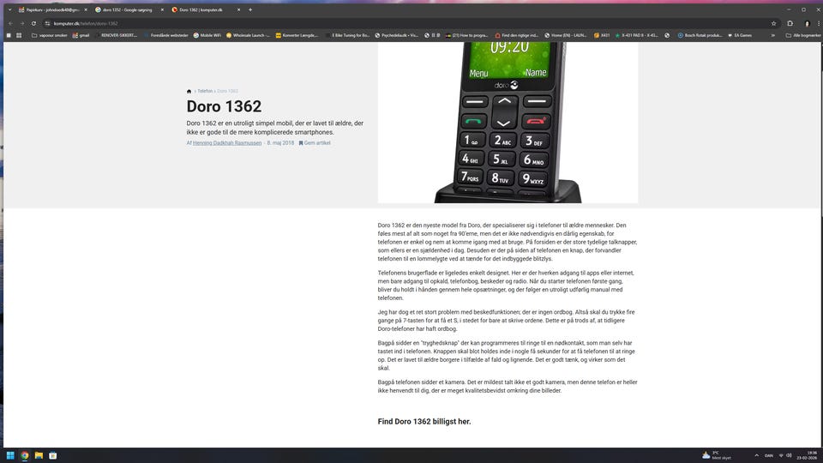
Task: Open the vapoour smoker bookmark folder
Action: click(50, 35)
